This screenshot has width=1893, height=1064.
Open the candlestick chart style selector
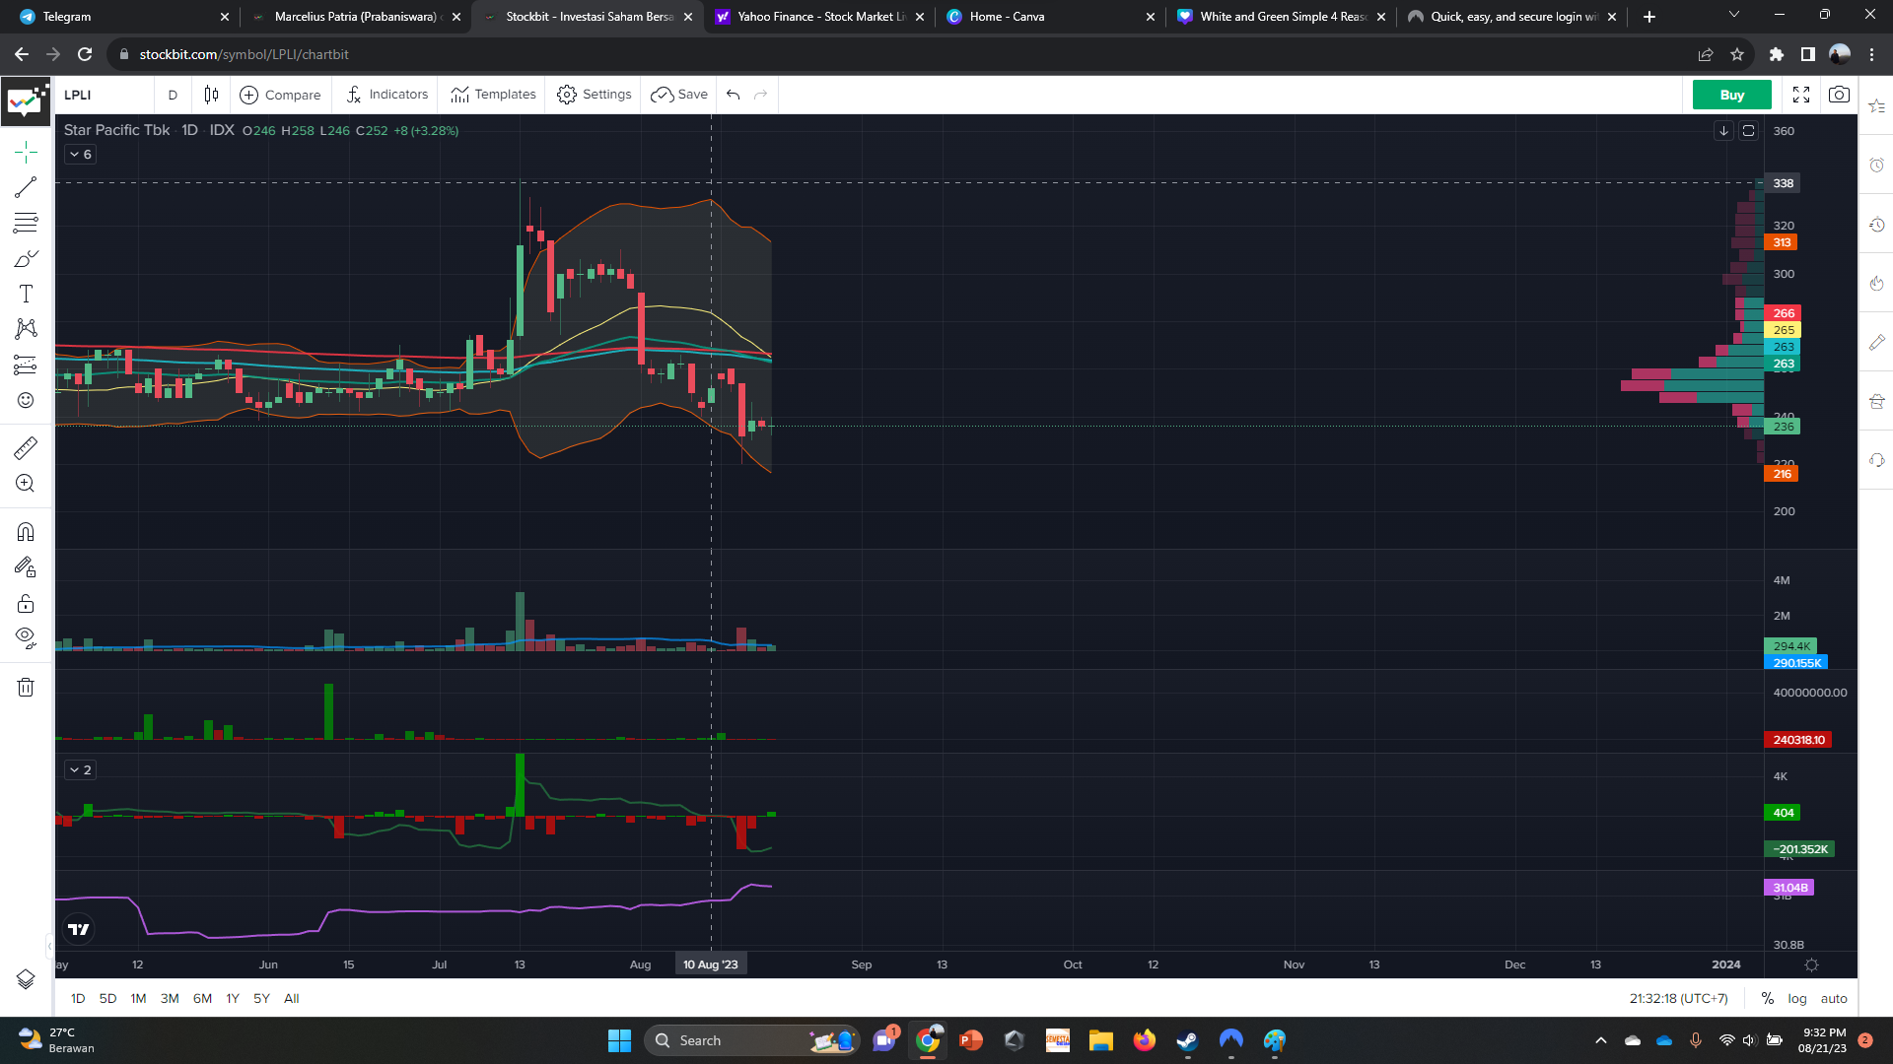[211, 95]
